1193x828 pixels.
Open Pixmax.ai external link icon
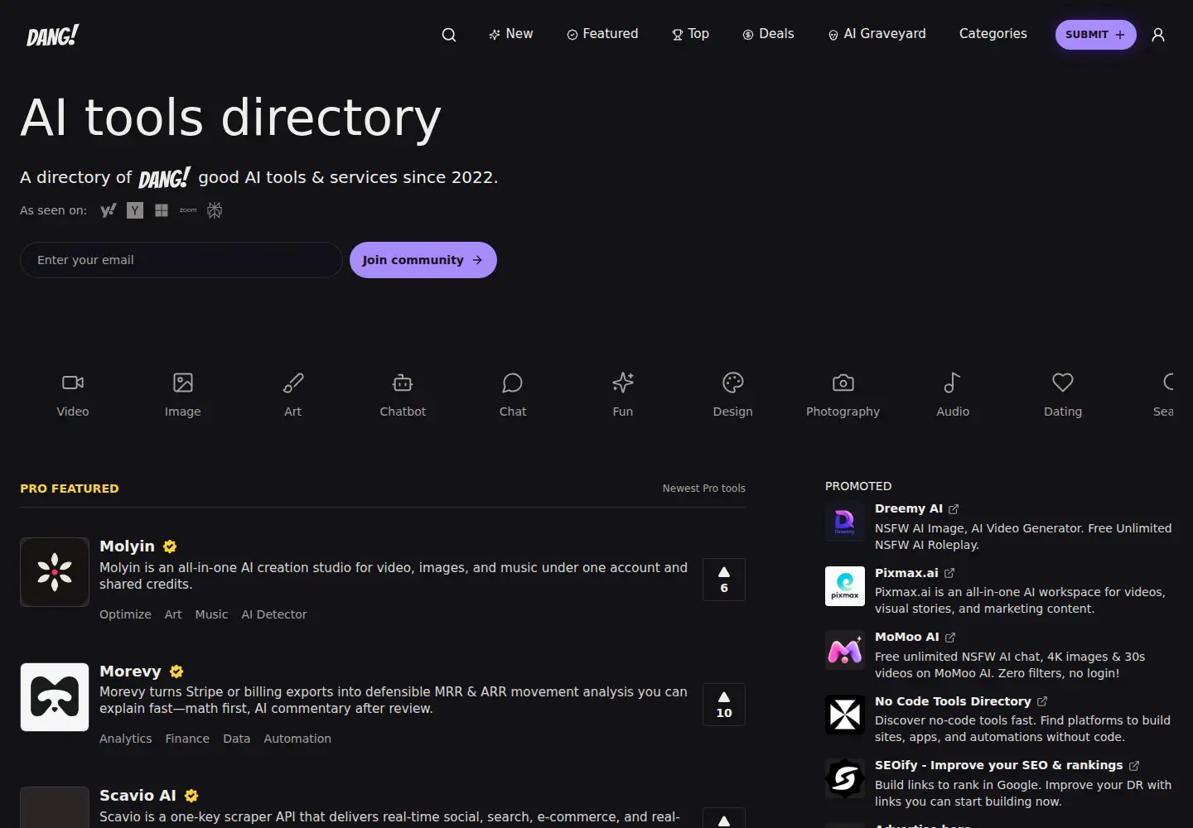point(949,573)
